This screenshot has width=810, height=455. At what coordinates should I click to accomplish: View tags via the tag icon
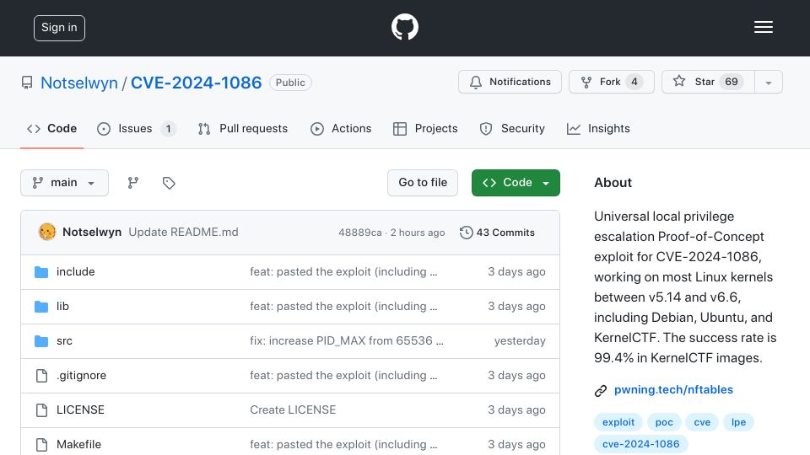click(169, 183)
